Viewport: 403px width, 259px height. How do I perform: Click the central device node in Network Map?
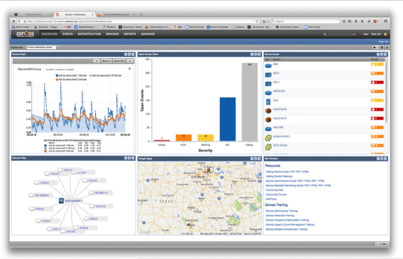pyautogui.click(x=62, y=200)
